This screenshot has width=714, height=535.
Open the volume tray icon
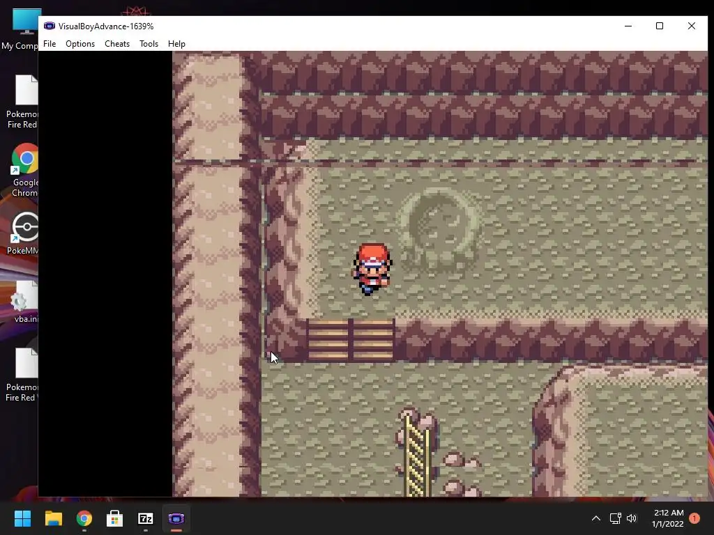[x=632, y=518]
